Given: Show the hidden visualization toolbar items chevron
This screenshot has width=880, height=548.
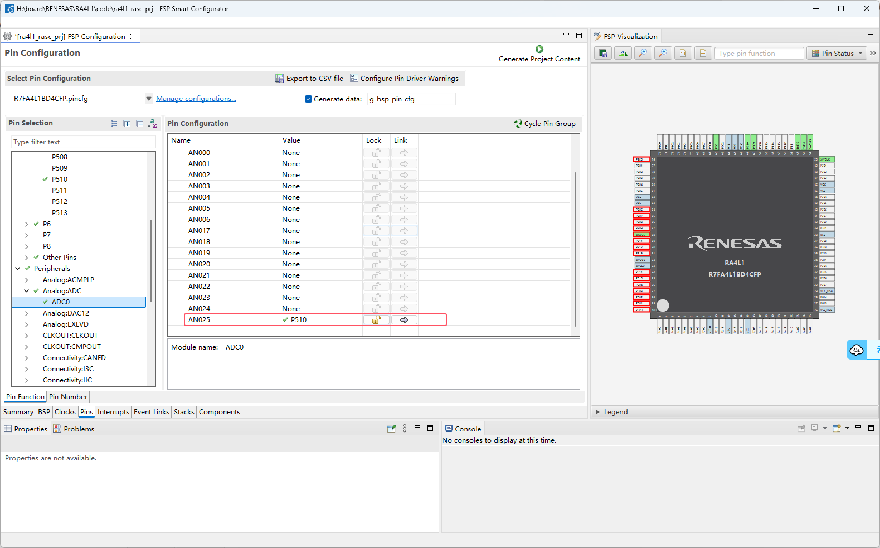Looking at the screenshot, I should click(x=873, y=53).
